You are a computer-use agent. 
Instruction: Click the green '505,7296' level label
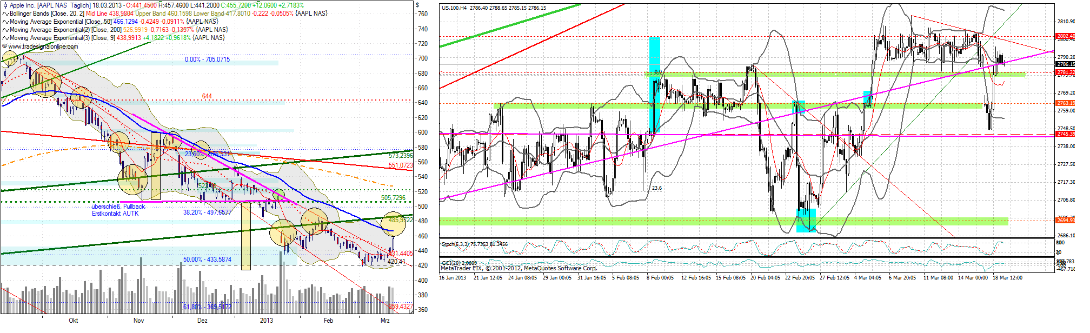point(393,198)
